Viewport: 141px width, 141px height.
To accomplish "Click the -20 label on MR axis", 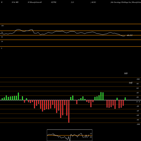I will click(x=138, y=106).
